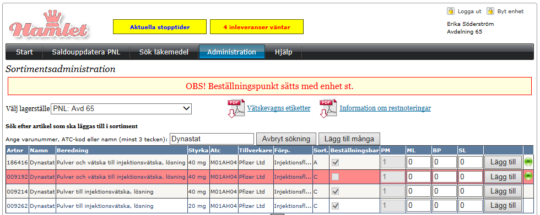Click the SL field for article 009192
This screenshot has width=540, height=215.
tap(471, 177)
